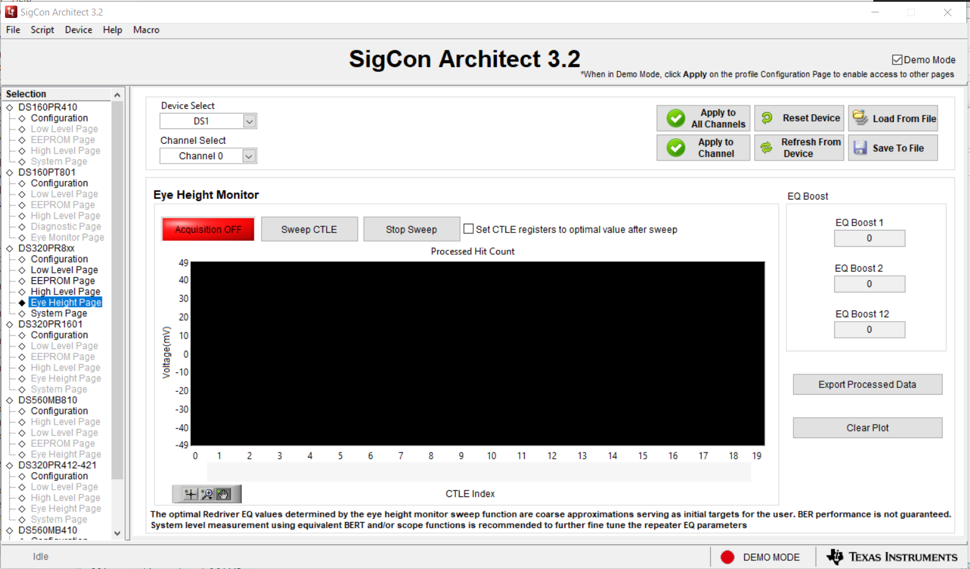Select the zoom magnifier tool below plot
The width and height of the screenshot is (970, 569).
[x=207, y=494]
